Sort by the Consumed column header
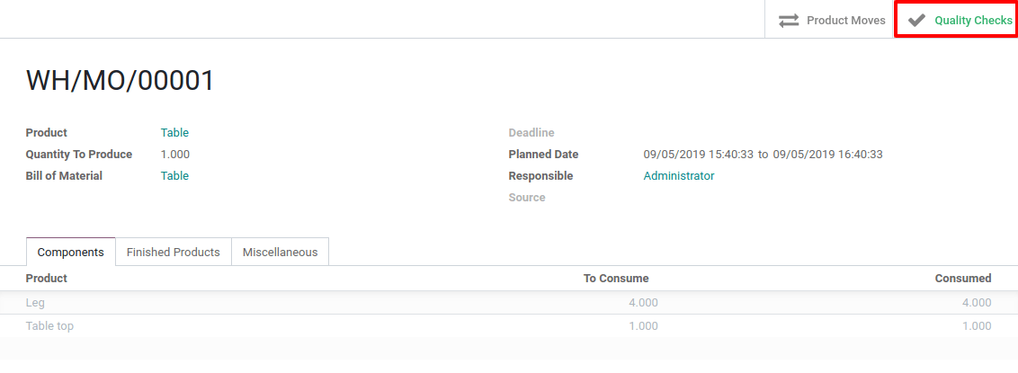This screenshot has width=1018, height=373. click(962, 278)
